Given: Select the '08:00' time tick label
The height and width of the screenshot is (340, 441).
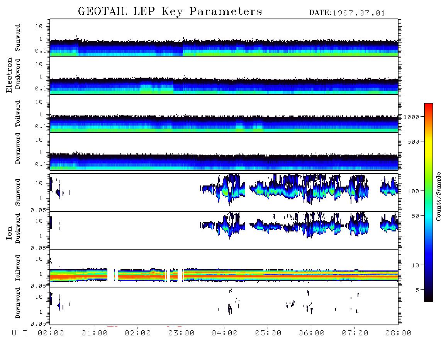Looking at the screenshot, I should [x=399, y=333].
